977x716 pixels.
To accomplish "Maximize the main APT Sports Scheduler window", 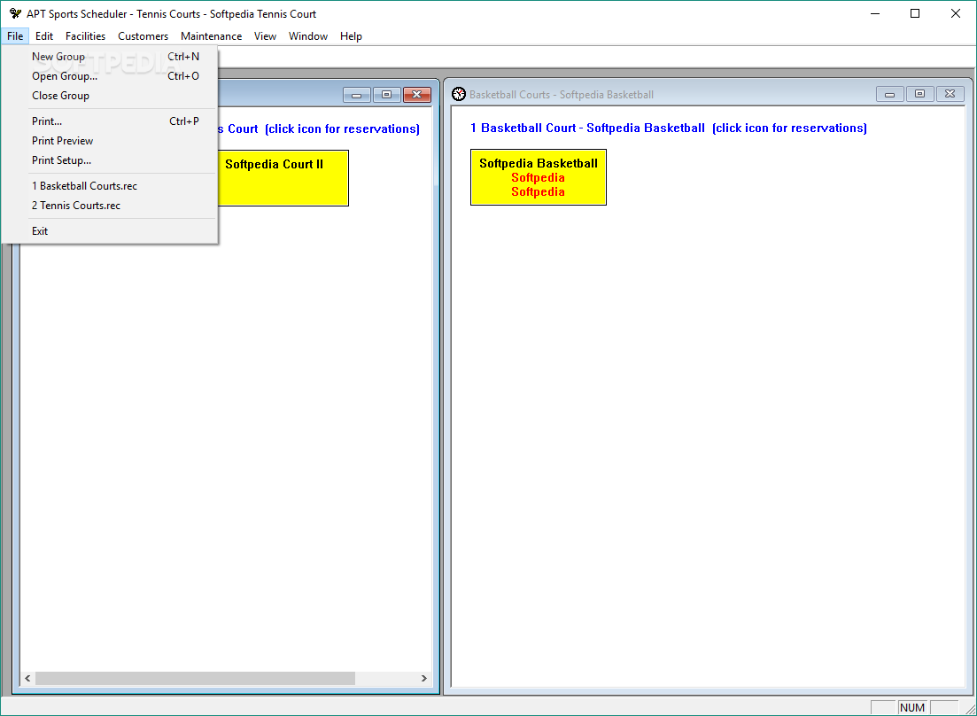I will (915, 13).
